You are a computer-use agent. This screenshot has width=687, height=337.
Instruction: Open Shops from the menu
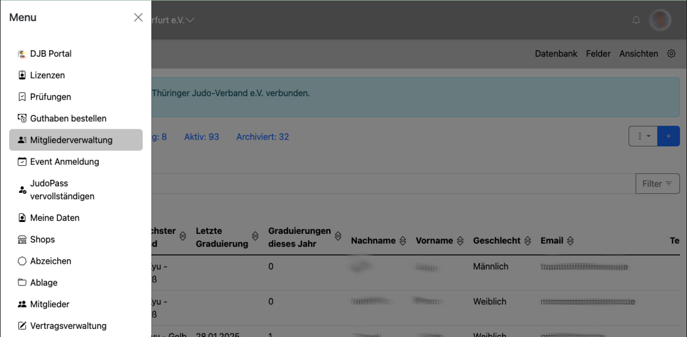click(42, 240)
